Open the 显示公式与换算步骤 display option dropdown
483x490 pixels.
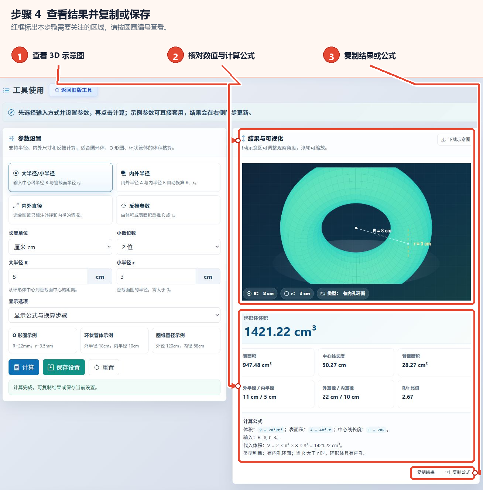tap(114, 315)
